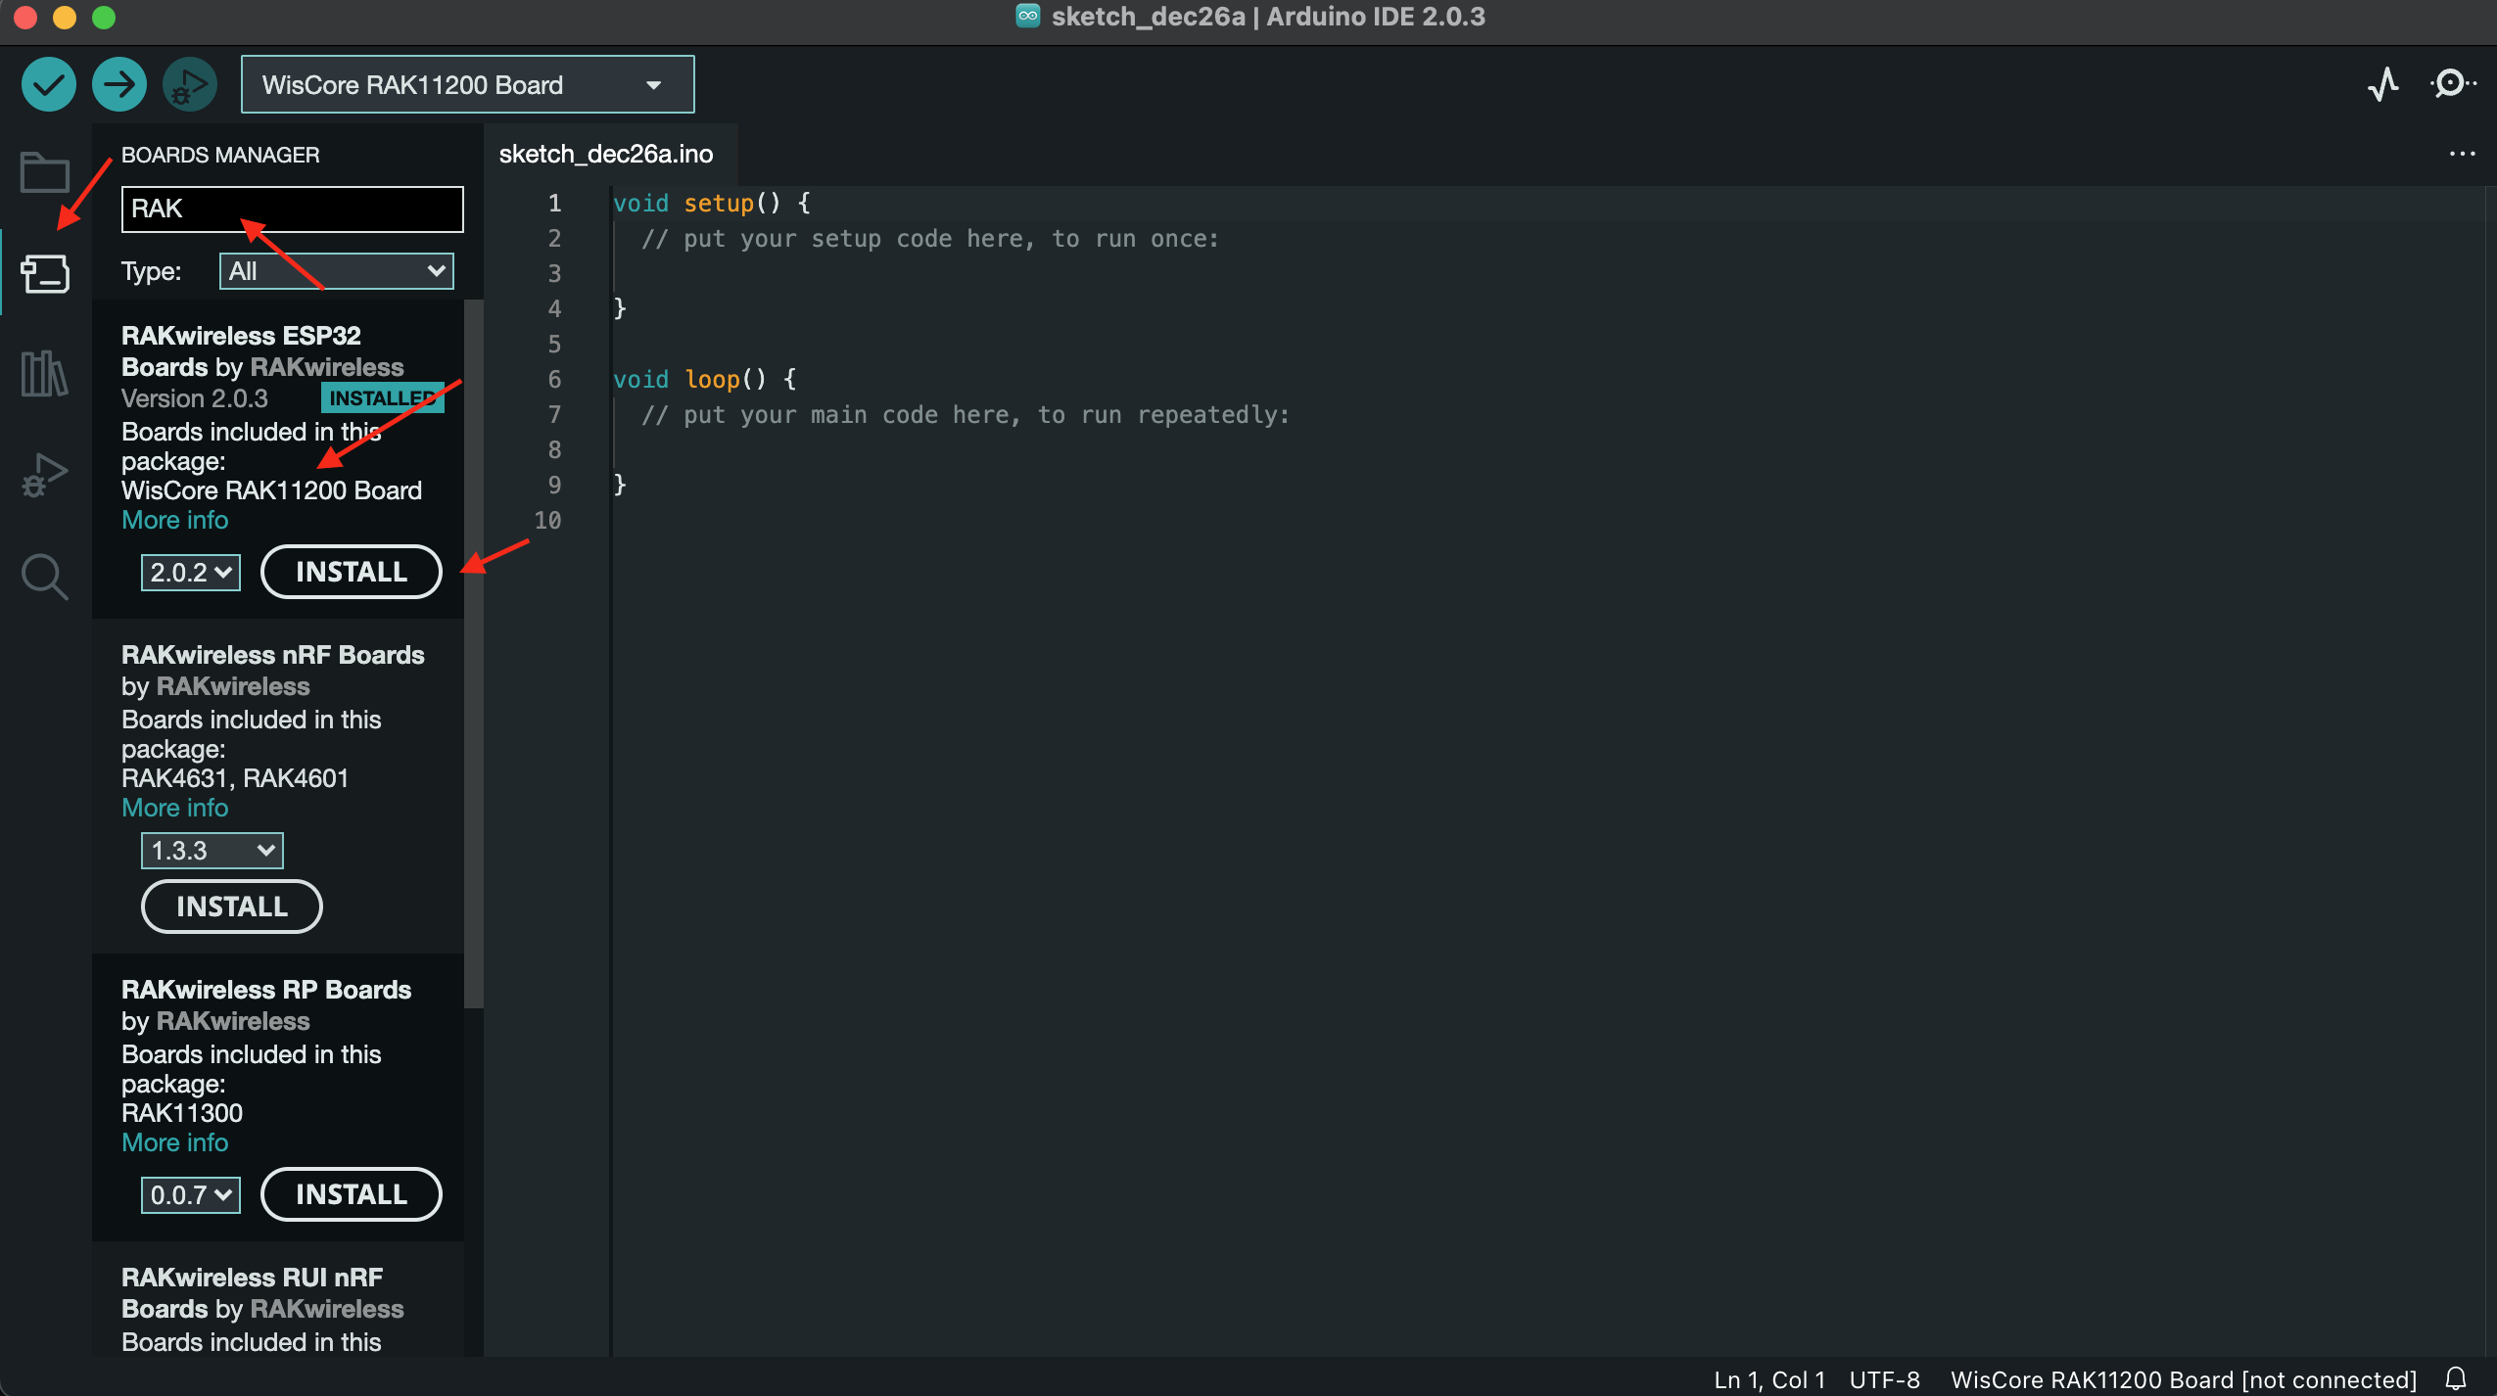This screenshot has width=2497, height=1396.
Task: Open the Sketchbook folder sidebar icon
Action: point(45,173)
